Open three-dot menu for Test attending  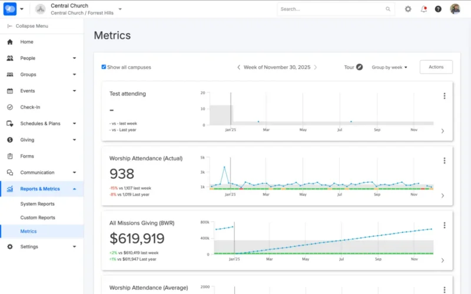(444, 96)
